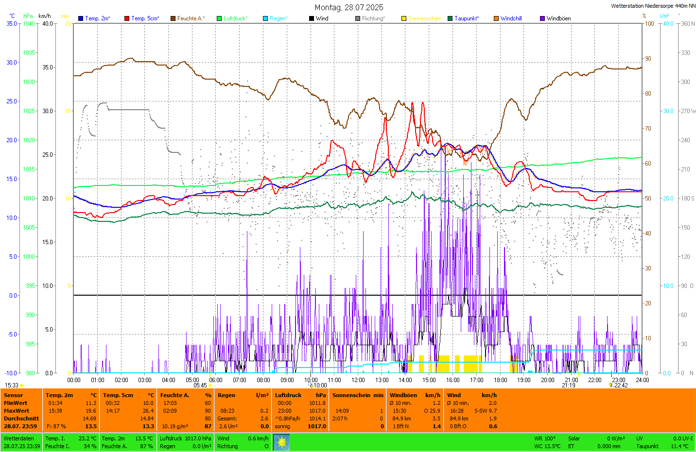
Task: Click the blue Temp. 2m legend square
Action: [x=81, y=18]
